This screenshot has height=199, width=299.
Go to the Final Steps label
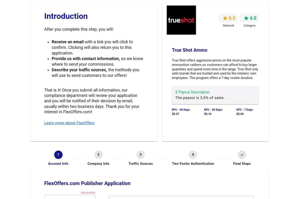coord(242,164)
